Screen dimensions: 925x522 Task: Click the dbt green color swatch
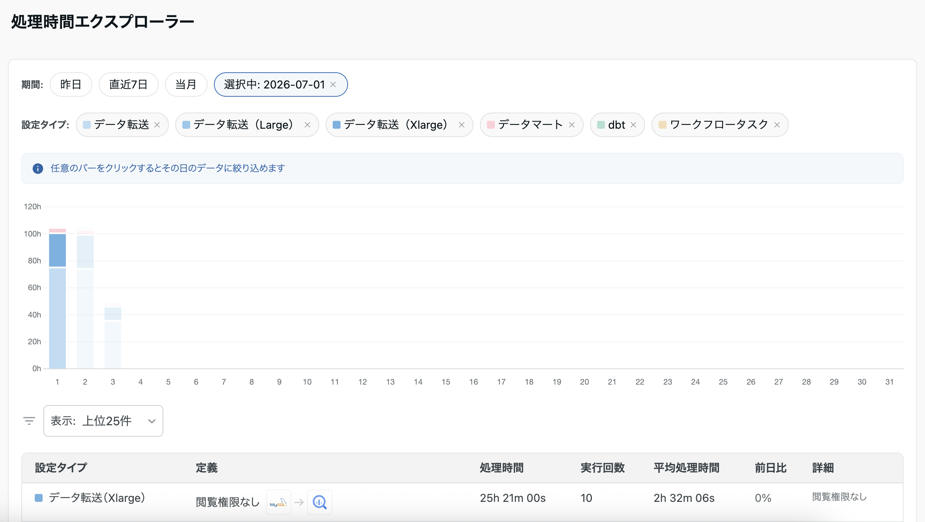pos(601,125)
